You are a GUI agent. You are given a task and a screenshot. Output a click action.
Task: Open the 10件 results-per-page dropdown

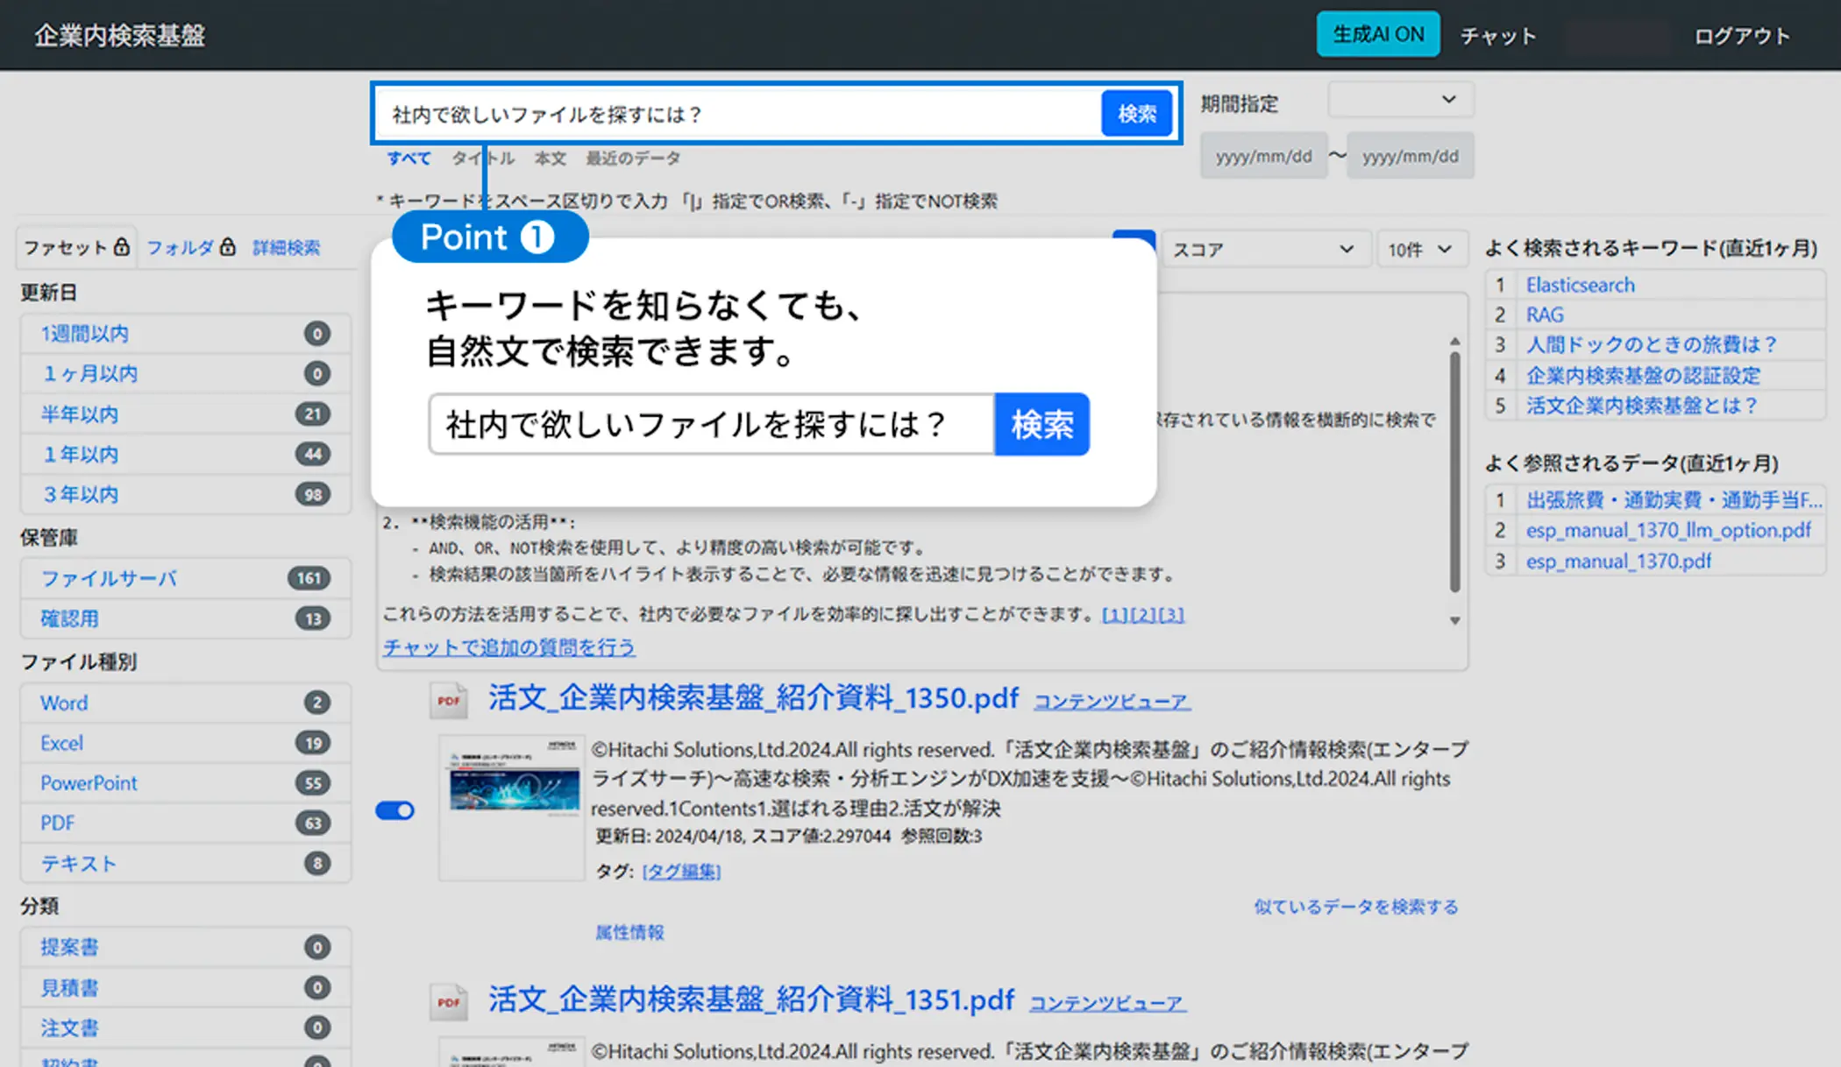coord(1420,250)
